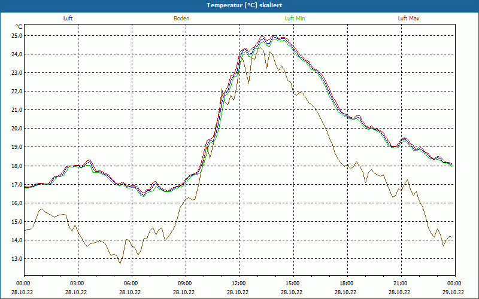
Task: Select the 19,0 value on temperature axis
Action: tap(17, 147)
